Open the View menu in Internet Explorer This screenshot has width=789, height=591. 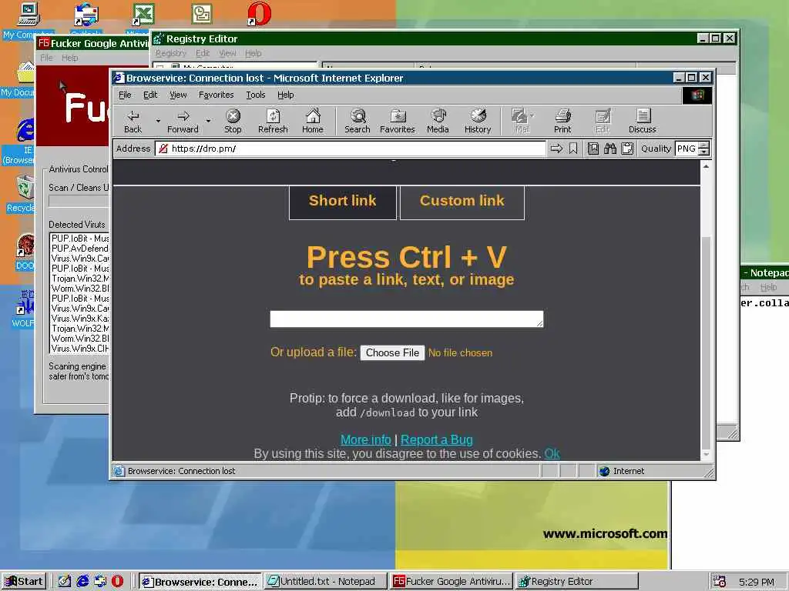click(178, 95)
